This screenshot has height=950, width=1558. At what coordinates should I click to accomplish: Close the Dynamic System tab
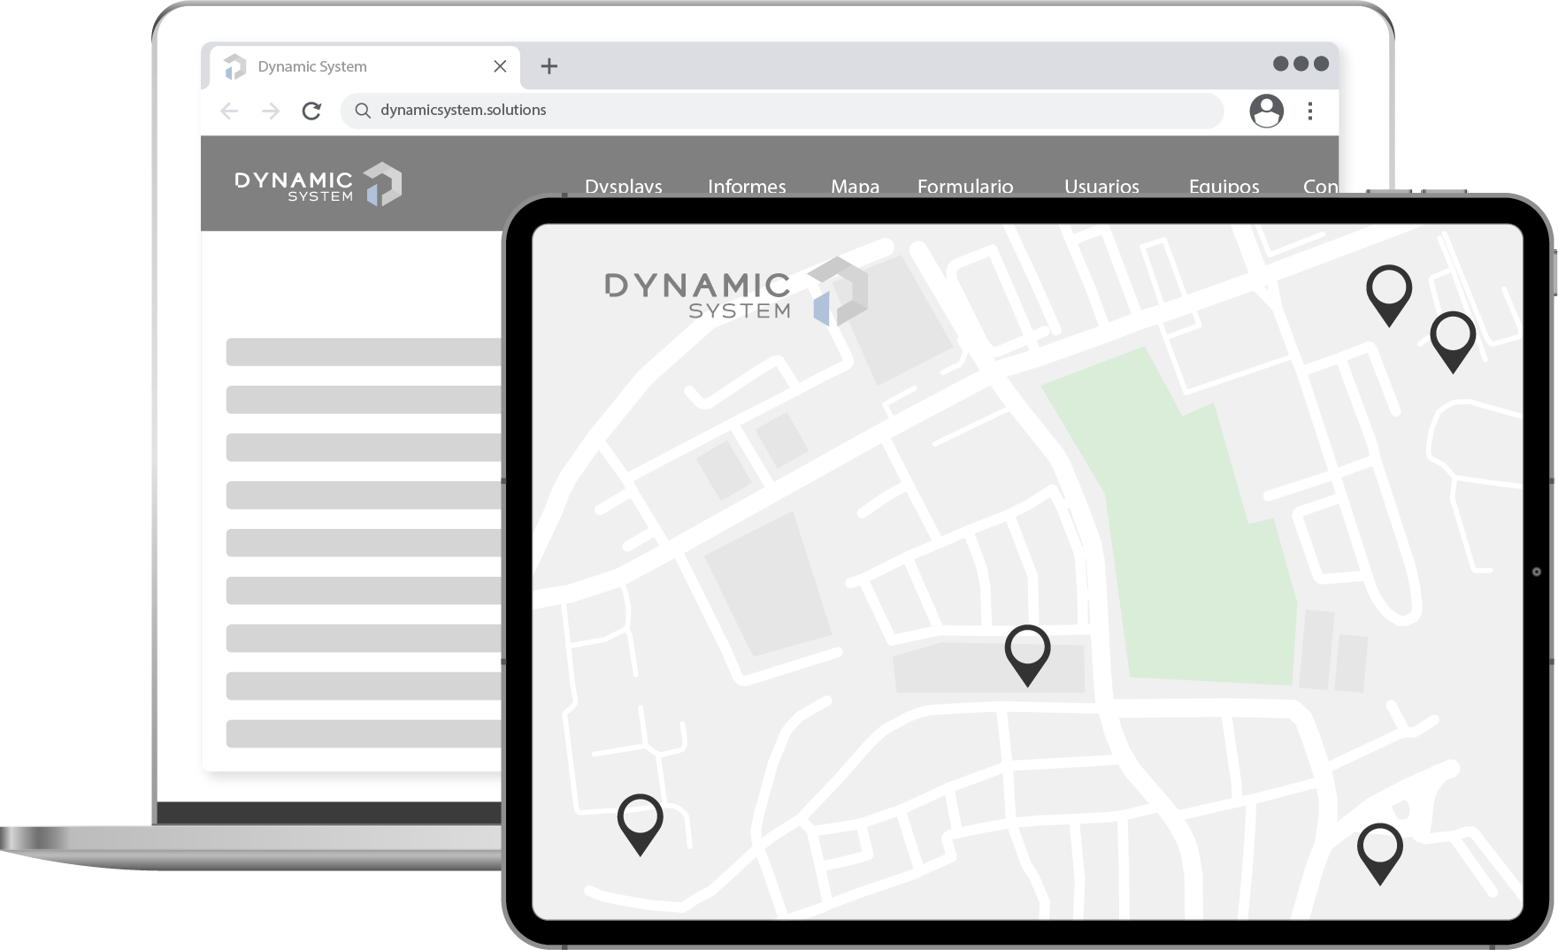(x=500, y=66)
